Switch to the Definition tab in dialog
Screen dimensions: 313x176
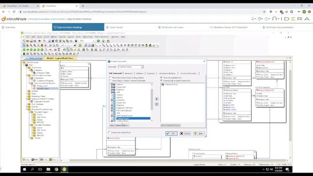tap(139, 73)
